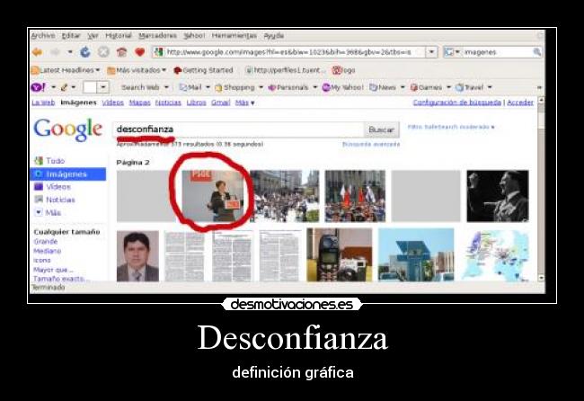584x401 pixels.
Task: Open the Búsqueda avanzada link
Action: point(371,144)
